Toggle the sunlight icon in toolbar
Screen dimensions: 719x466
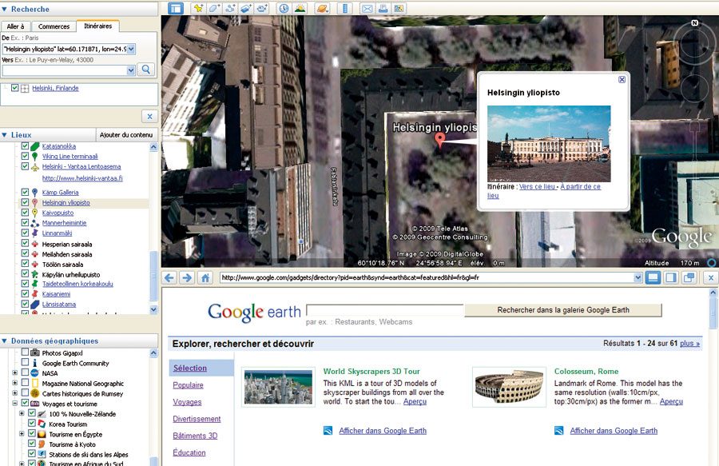(x=300, y=9)
